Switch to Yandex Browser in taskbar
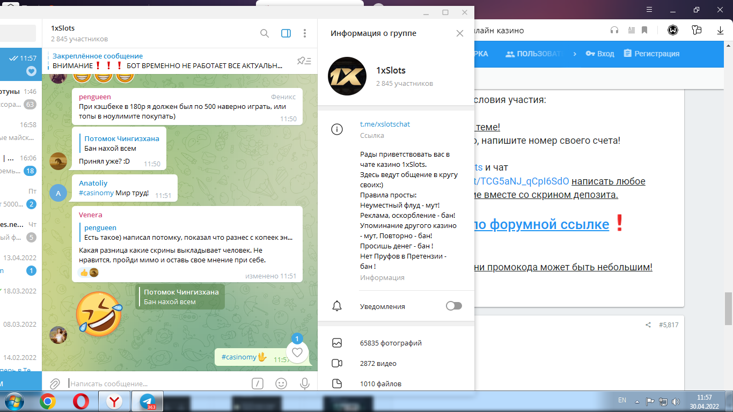Screen dimensions: 733x412 (114, 401)
